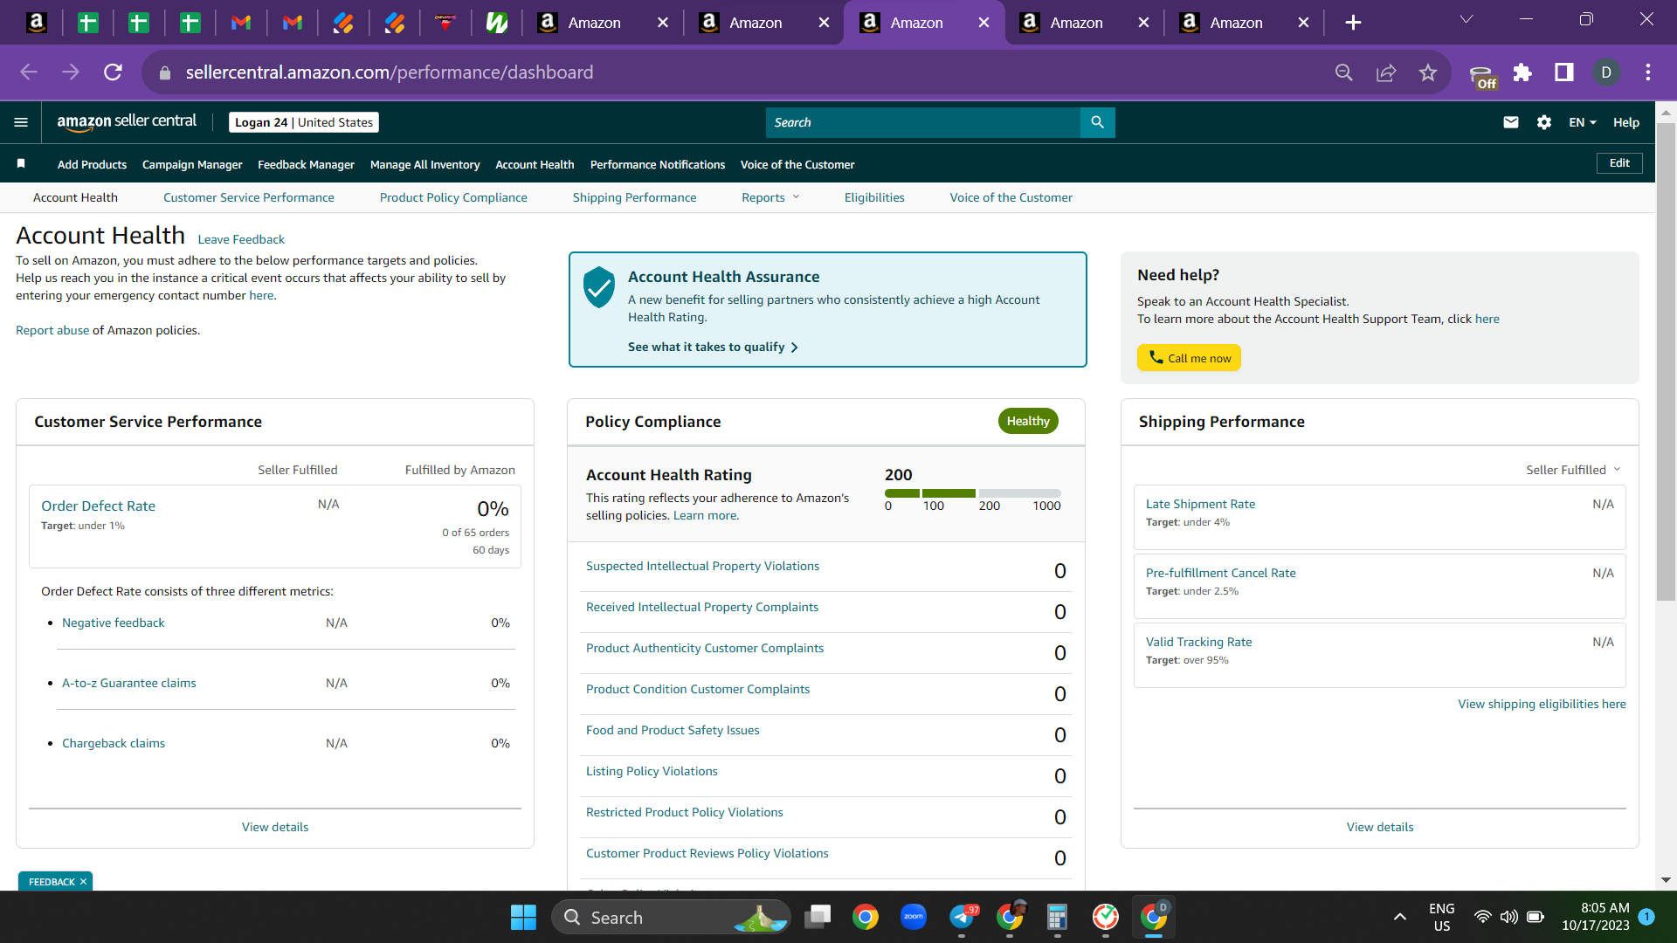Select Add Products in the menu bar
This screenshot has width=1677, height=943.
pos(92,164)
